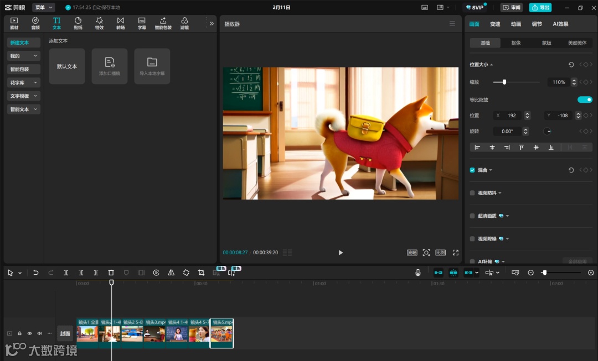The height and width of the screenshot is (361, 598).
Task: Undo the last edit
Action: tap(36, 273)
